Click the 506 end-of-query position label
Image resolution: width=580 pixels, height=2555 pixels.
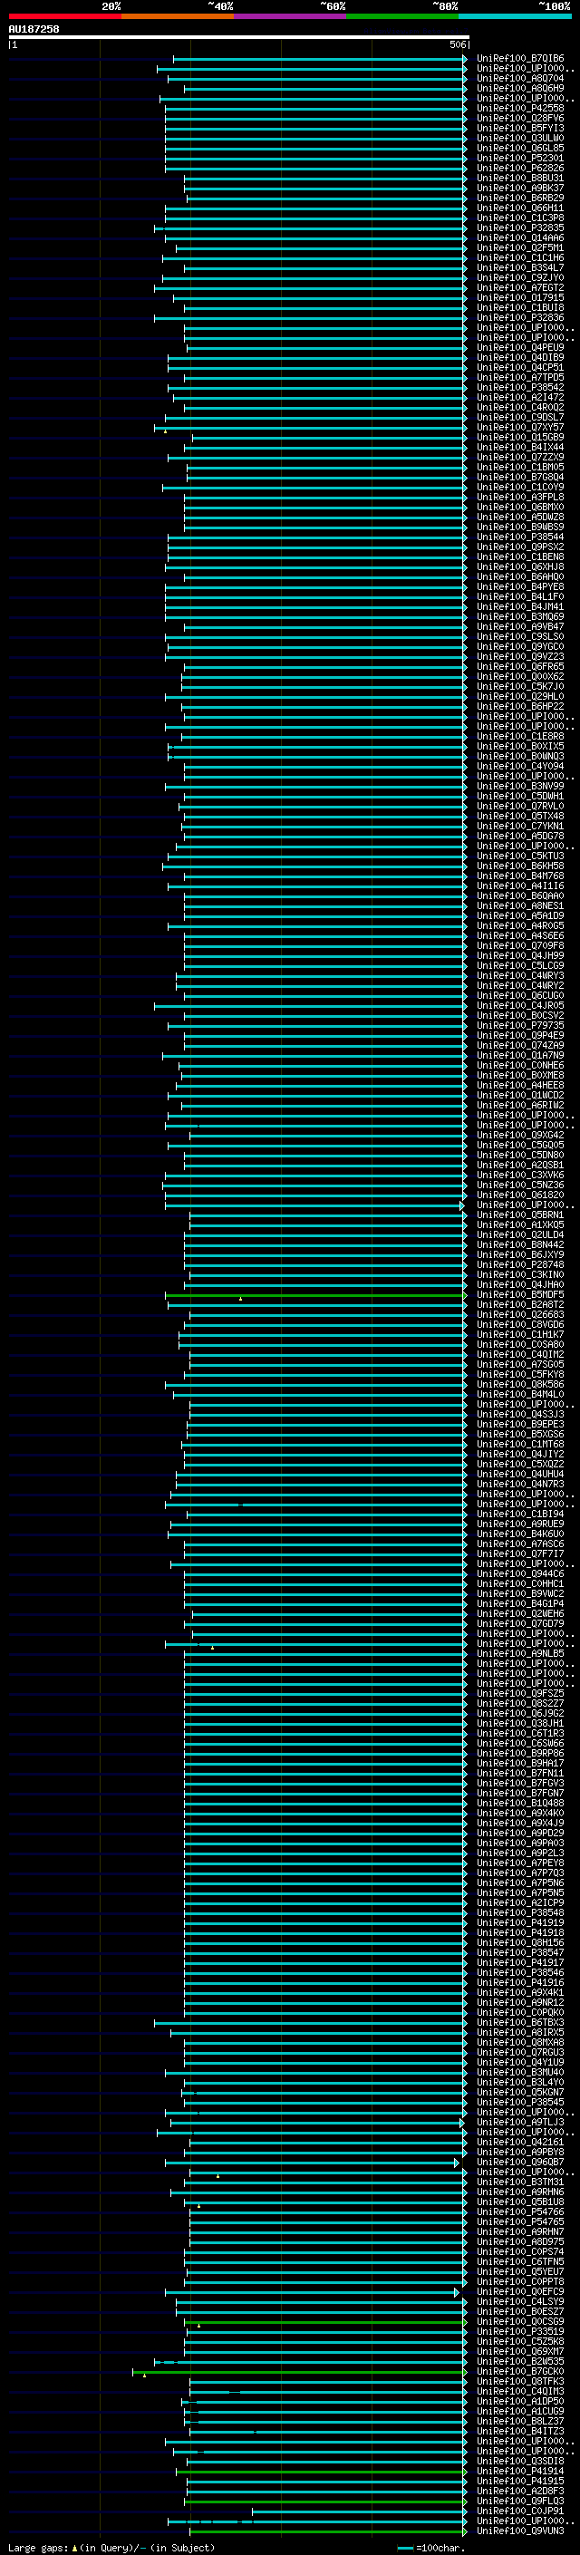tap(458, 44)
